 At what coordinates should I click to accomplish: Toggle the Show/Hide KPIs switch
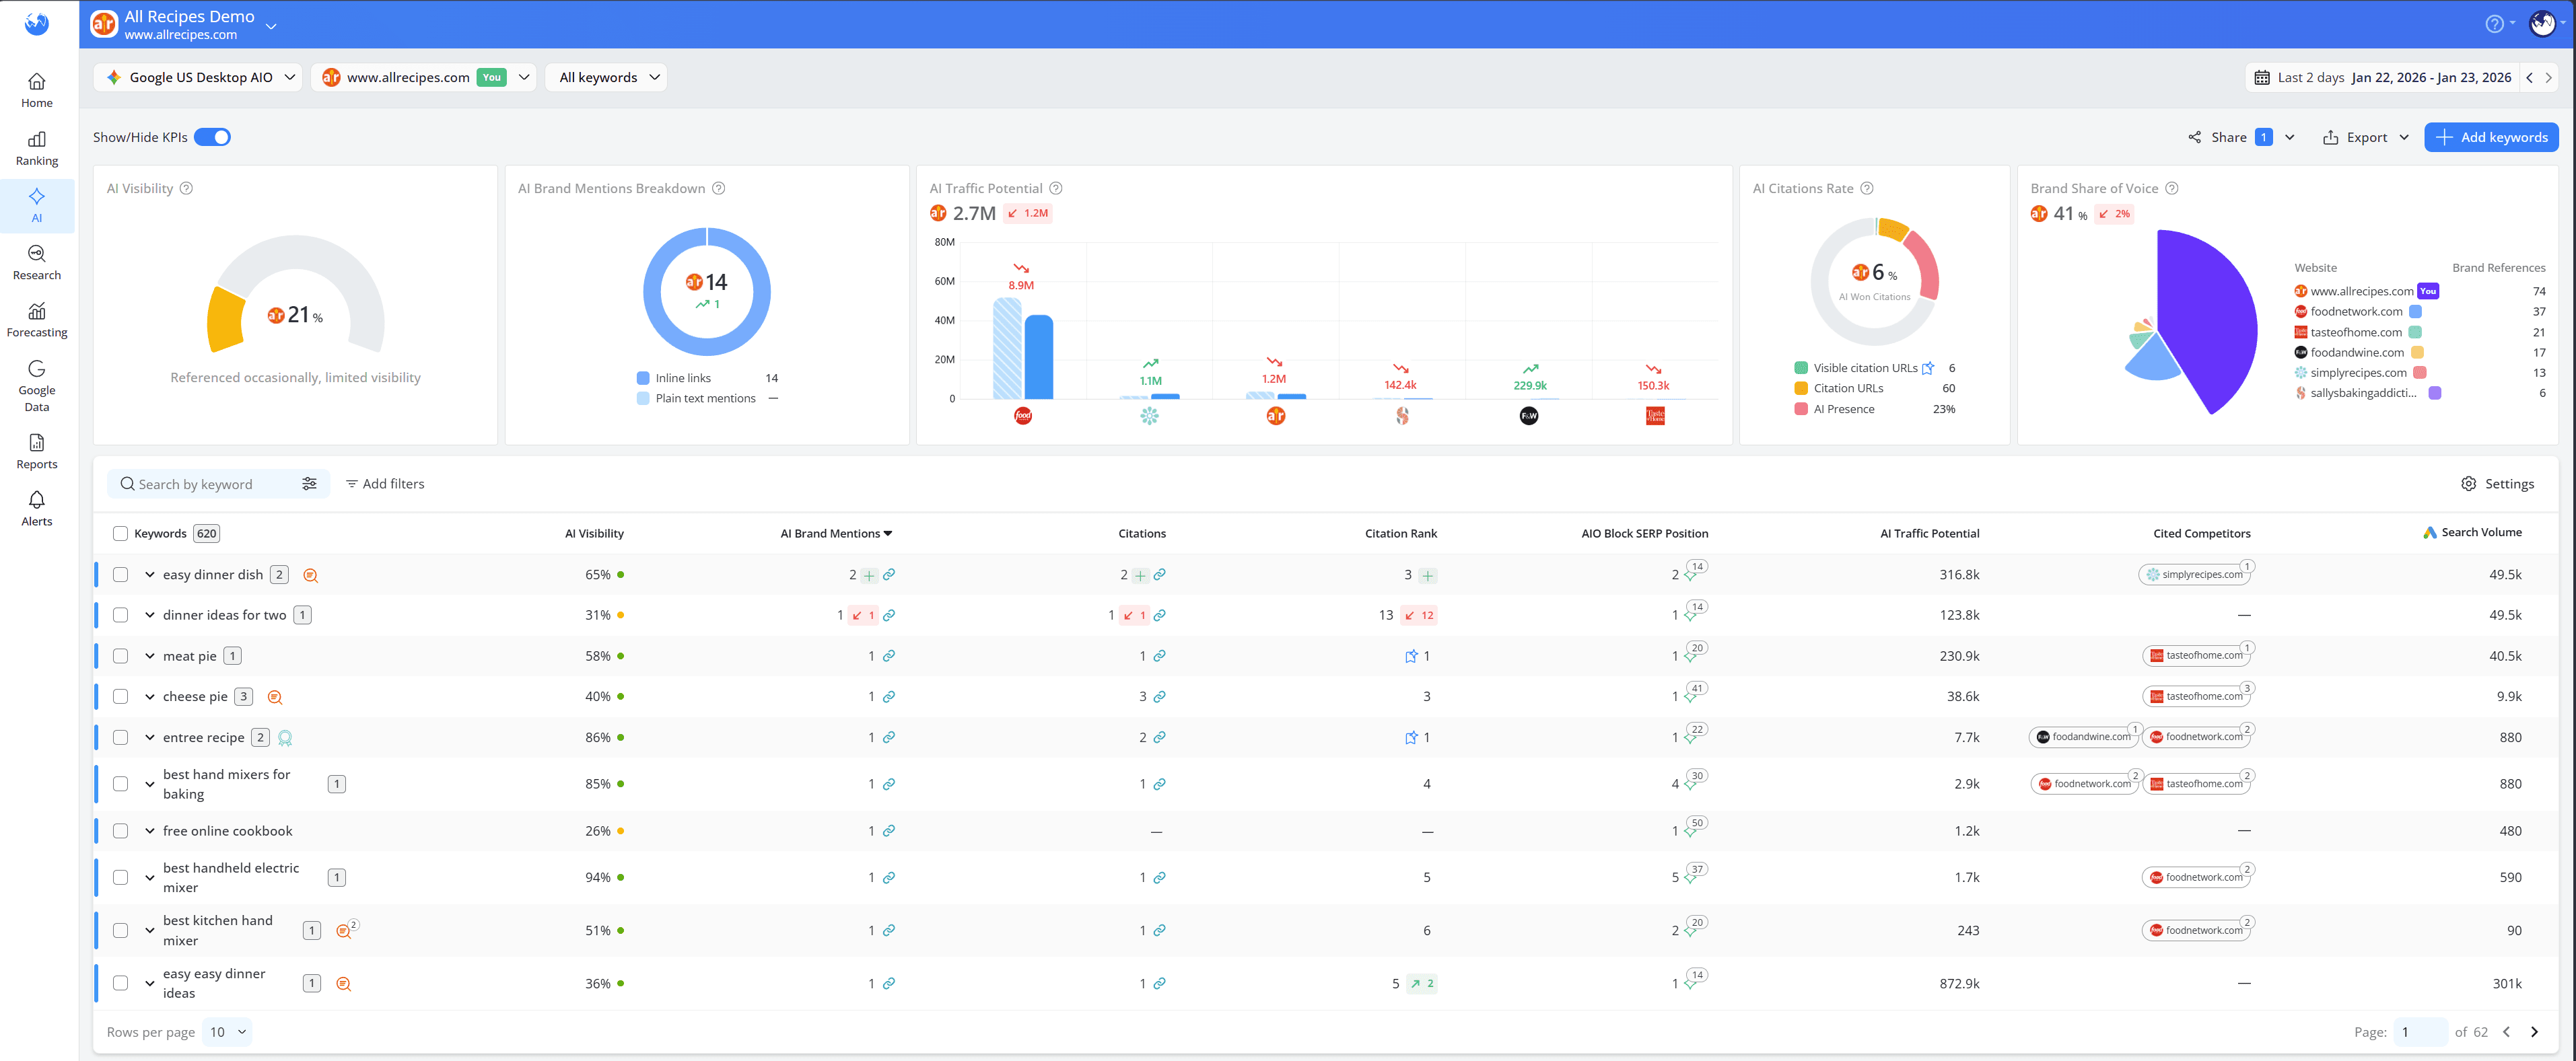click(x=212, y=137)
